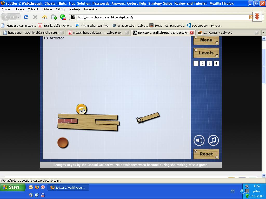266x199 pixels.
Task: Open the back/forward history dropdown arrow
Action: coord(18,17)
